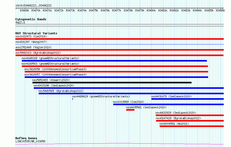Image resolution: width=231 pixels, height=147 pixels.
Task: Select the nsv5492023 red bar
Action: pyautogui.click(x=119, y=55)
